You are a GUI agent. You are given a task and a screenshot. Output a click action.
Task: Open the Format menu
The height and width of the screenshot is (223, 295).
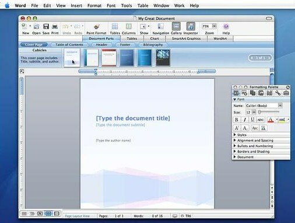point(94,6)
